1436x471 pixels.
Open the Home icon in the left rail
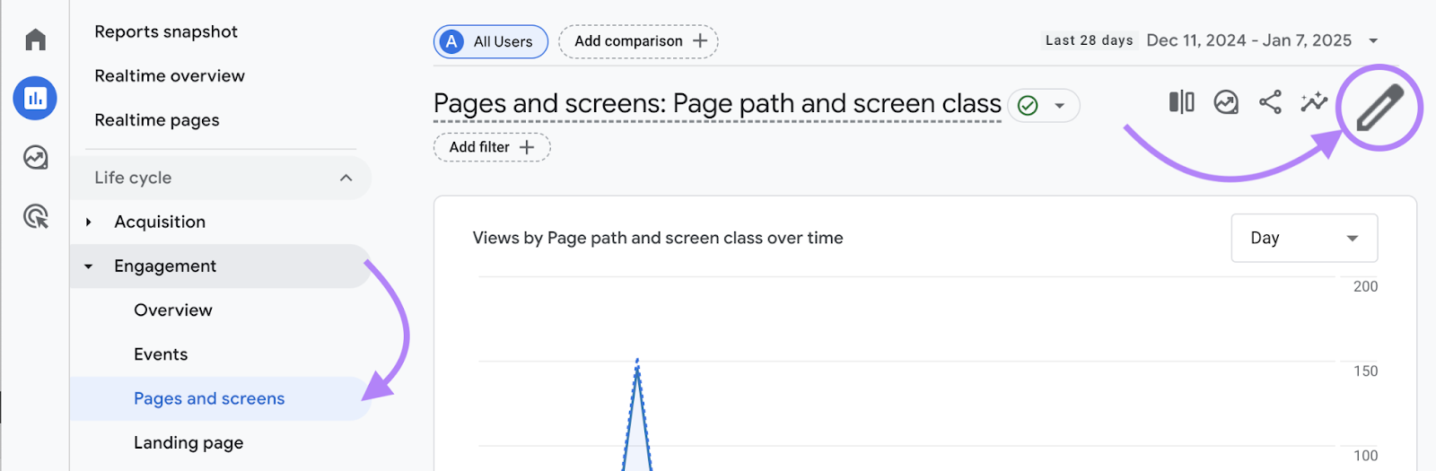35,39
